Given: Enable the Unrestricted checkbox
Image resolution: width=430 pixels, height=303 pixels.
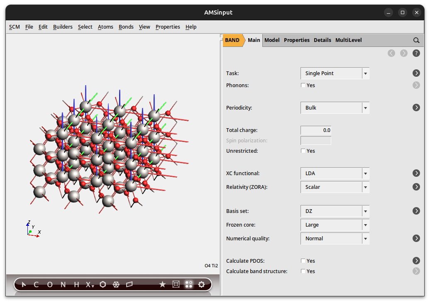Looking at the screenshot, I should pyautogui.click(x=303, y=151).
